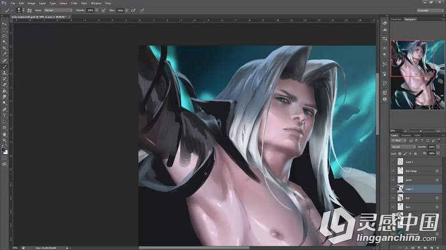Screen dimensions: 446x250
Task: Open the layer Opacity dropdown arrow
Action: (x=439, y=147)
